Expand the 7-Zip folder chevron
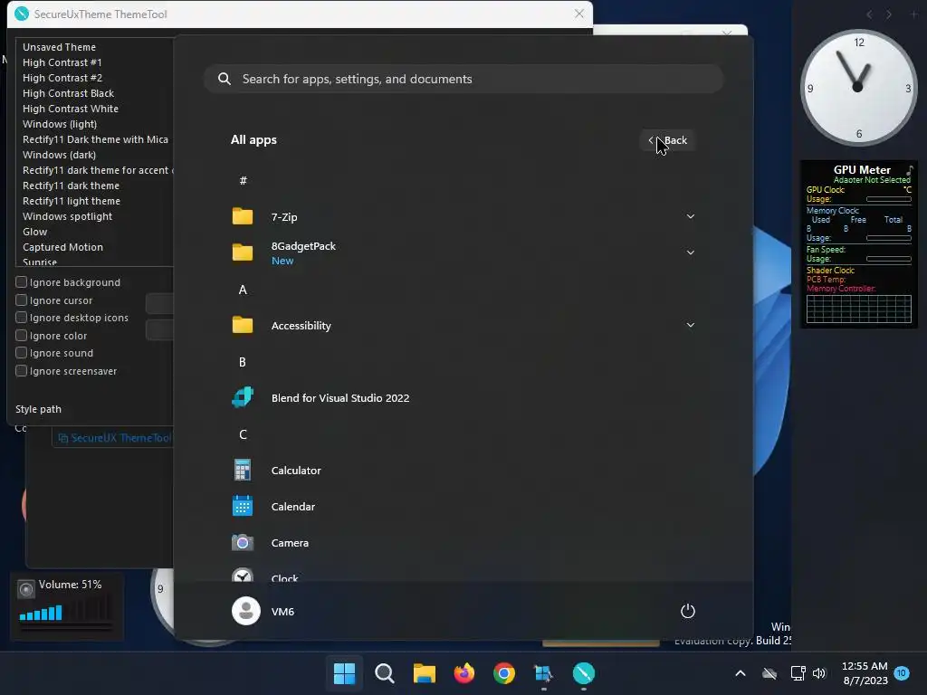 [x=690, y=216]
